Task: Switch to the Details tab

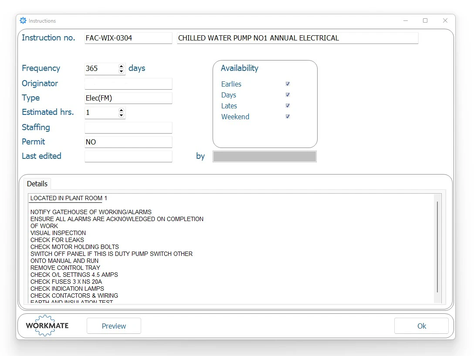Action: click(37, 184)
